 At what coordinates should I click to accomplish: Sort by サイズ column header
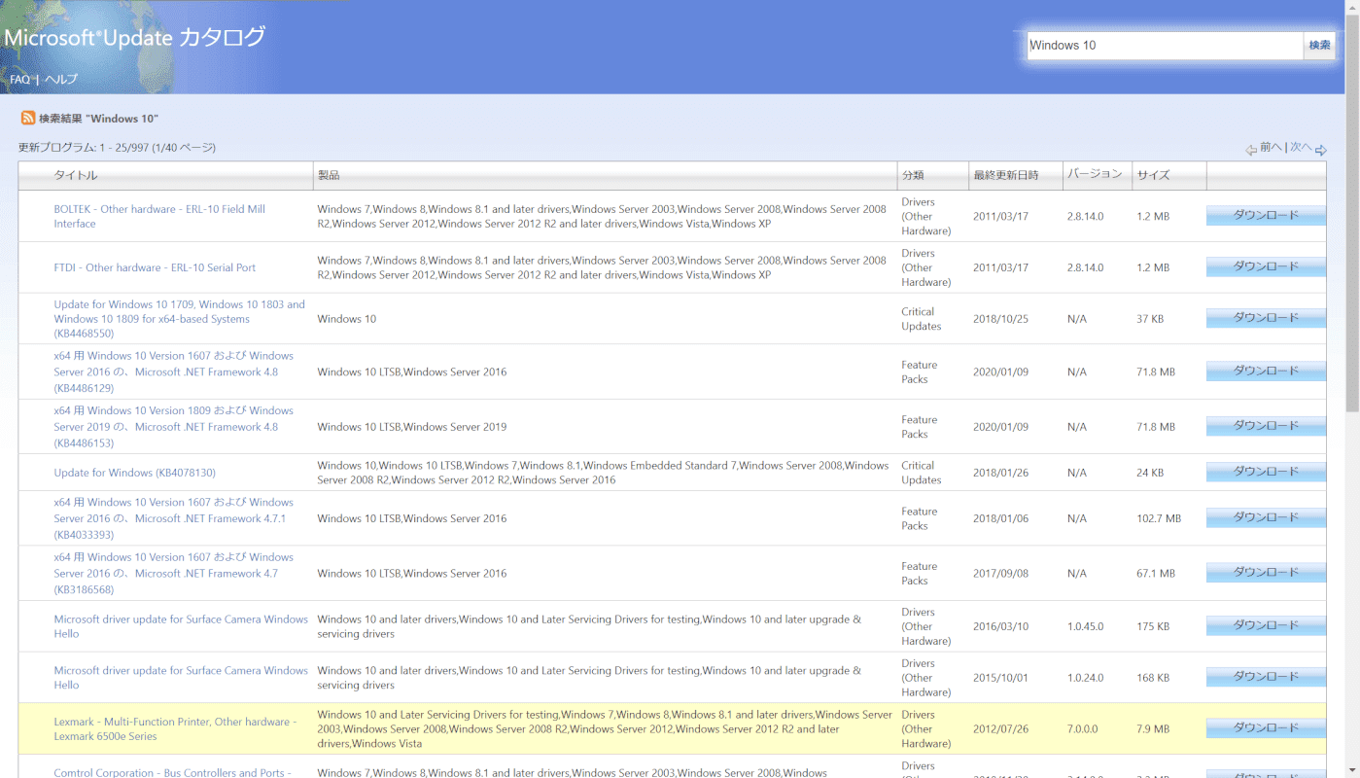[1154, 175]
